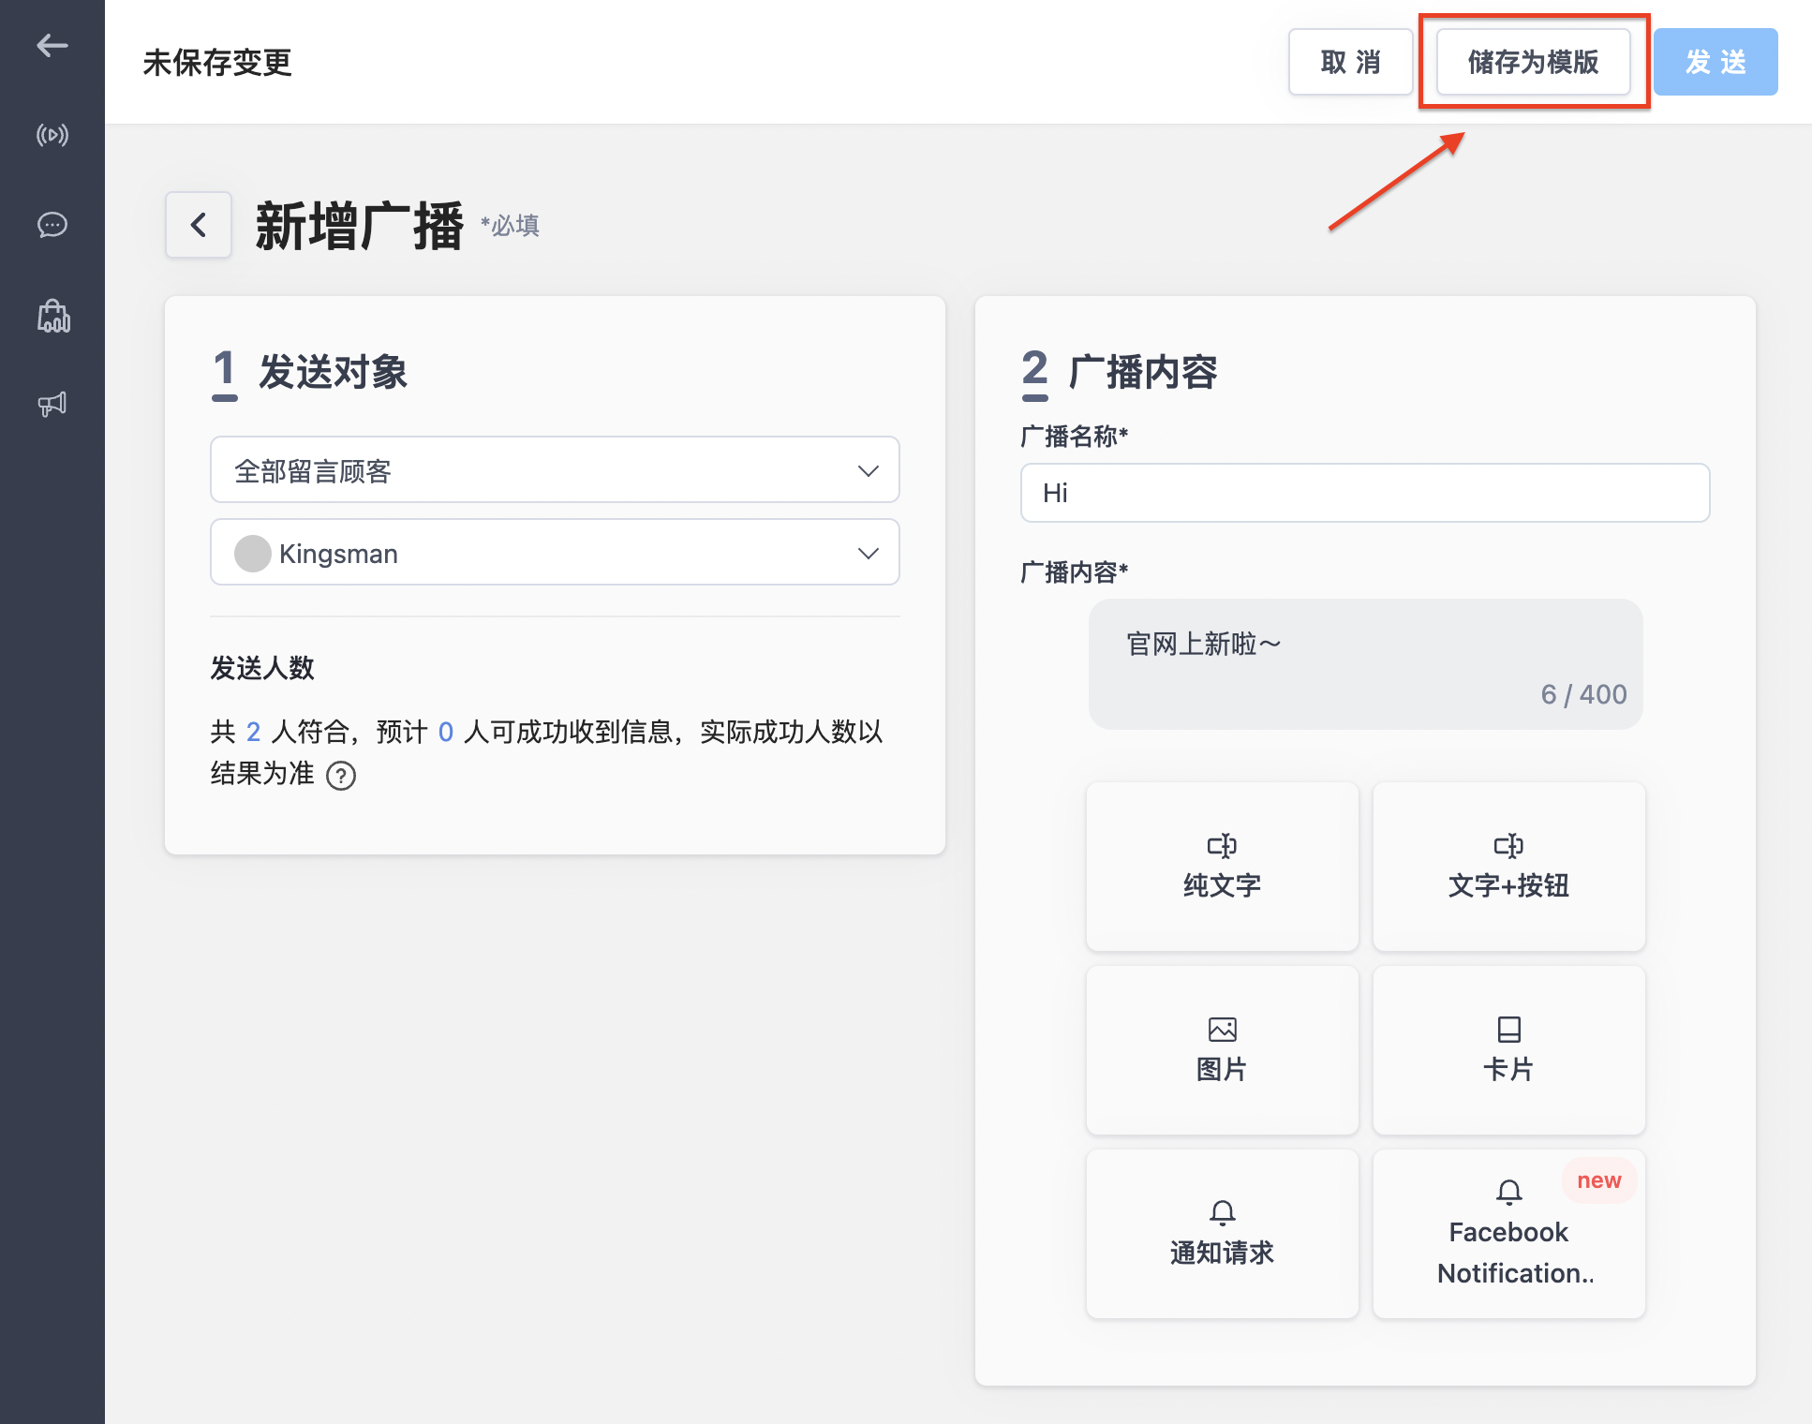The image size is (1812, 1424).
Task: Click the help question mark icon
Action: (x=341, y=776)
